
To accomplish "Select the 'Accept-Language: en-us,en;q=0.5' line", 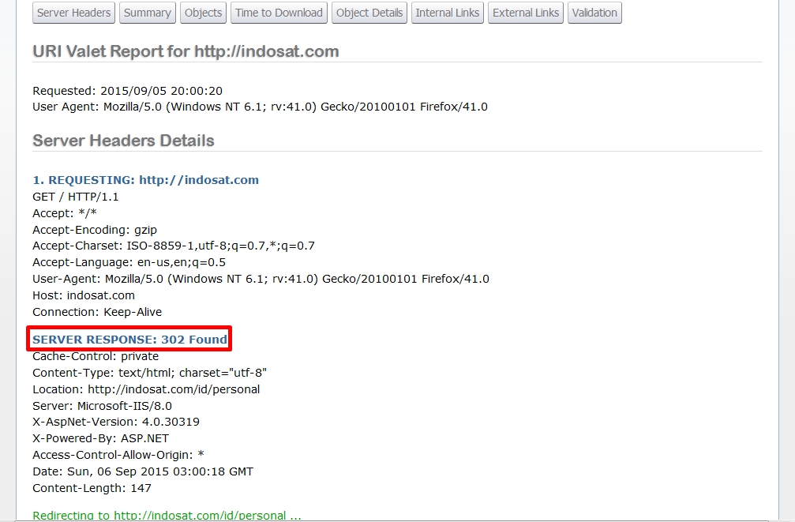I will pyautogui.click(x=129, y=262).
